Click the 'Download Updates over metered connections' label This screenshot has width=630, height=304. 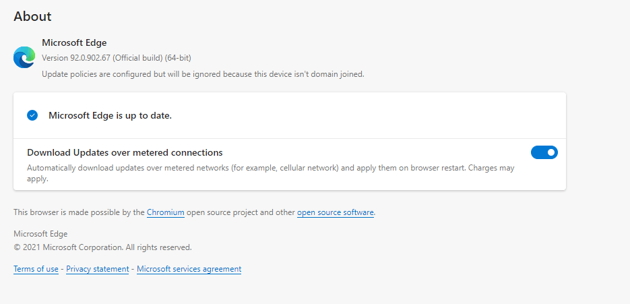point(125,153)
